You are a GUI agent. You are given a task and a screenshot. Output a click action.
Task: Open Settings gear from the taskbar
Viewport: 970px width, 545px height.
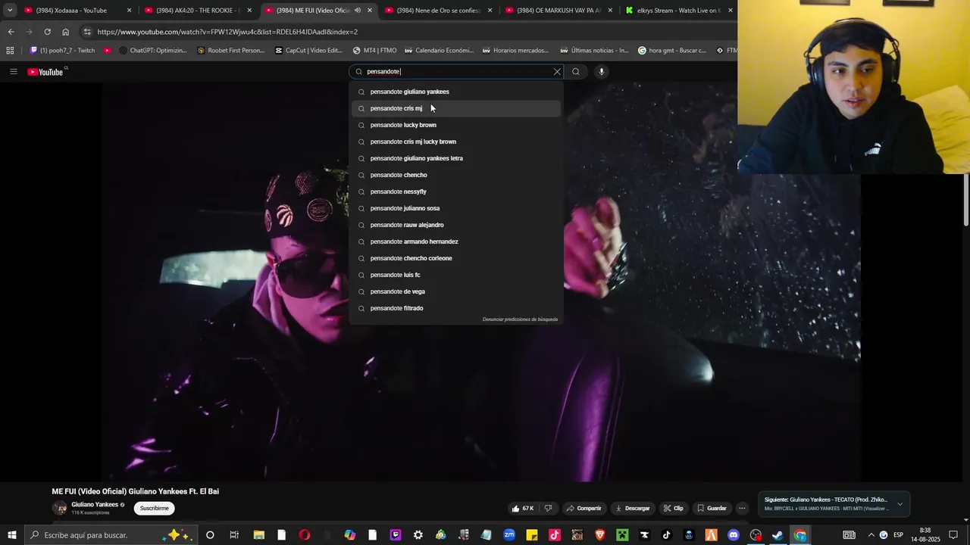418,535
